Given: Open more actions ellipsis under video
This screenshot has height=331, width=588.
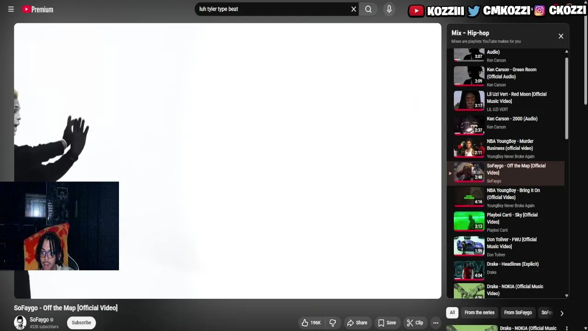Looking at the screenshot, I should [x=435, y=323].
